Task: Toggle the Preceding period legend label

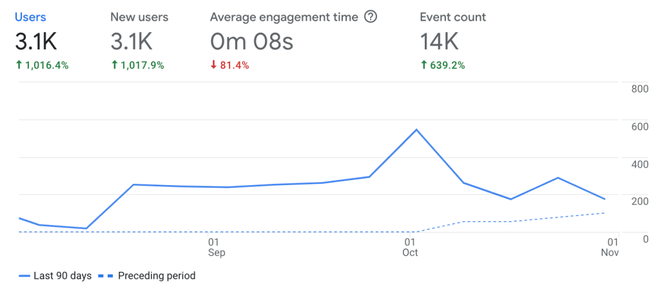Action: [157, 276]
